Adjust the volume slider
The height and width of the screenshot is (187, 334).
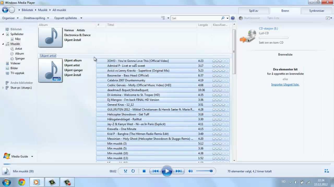(204, 171)
